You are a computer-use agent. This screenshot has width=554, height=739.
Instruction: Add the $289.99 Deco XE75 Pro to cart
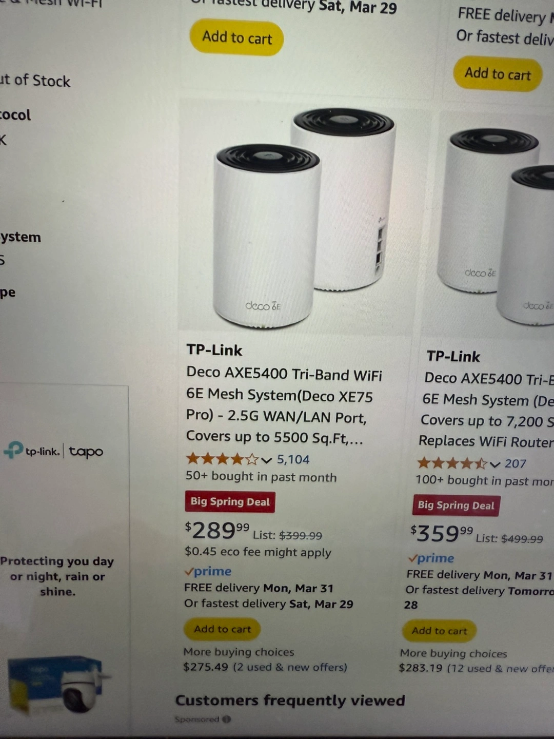[x=222, y=629]
